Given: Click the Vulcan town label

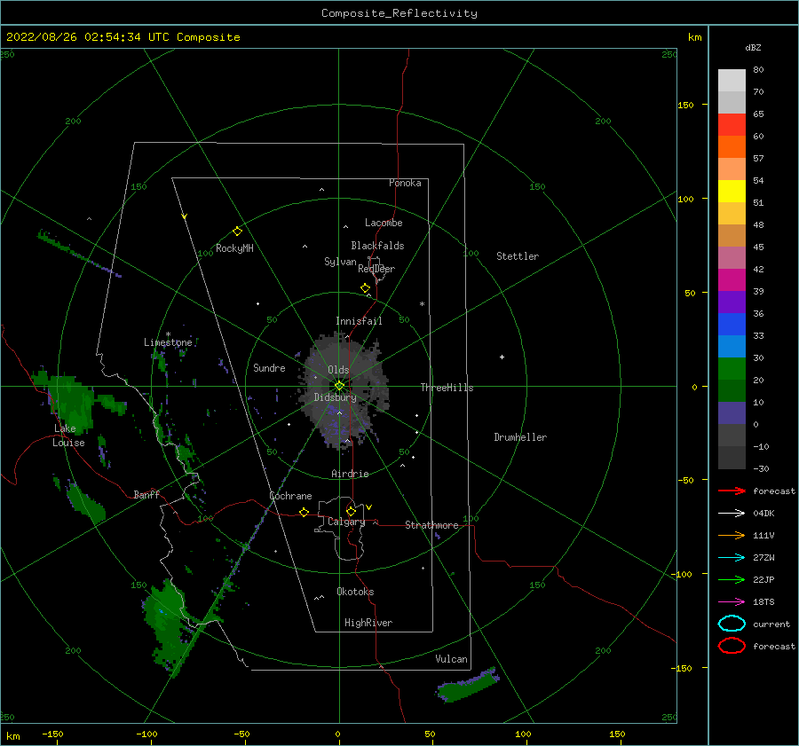Looking at the screenshot, I should coord(451,659).
